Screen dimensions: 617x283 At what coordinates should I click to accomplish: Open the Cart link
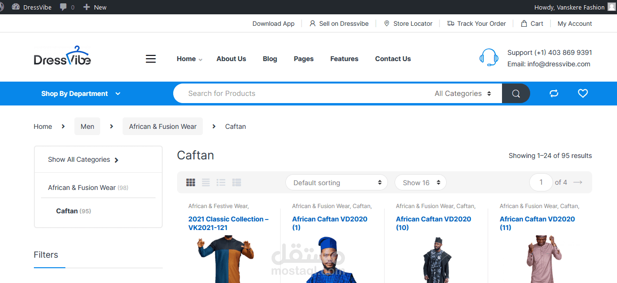coord(532,23)
